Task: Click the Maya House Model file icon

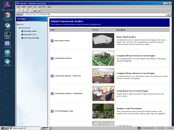Action: [x=52, y=41]
